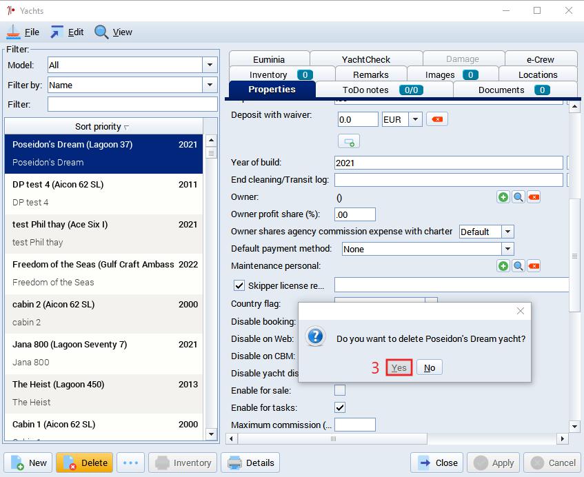This screenshot has height=477, width=584.
Task: Click the Owner profit share field
Action: point(355,214)
